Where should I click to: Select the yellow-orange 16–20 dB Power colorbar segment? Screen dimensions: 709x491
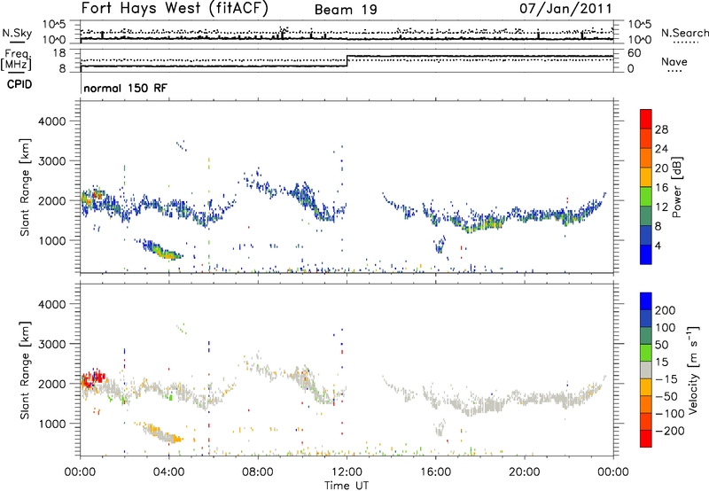646,176
